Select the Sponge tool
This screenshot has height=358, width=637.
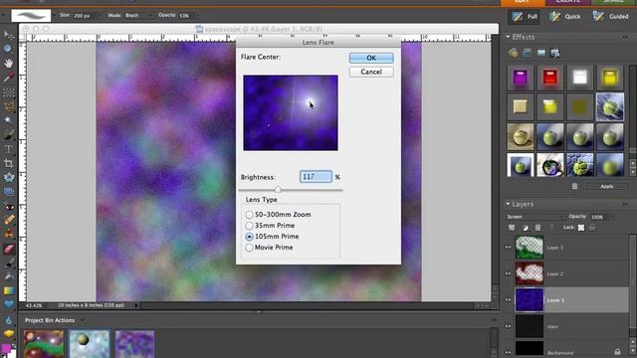(9, 334)
